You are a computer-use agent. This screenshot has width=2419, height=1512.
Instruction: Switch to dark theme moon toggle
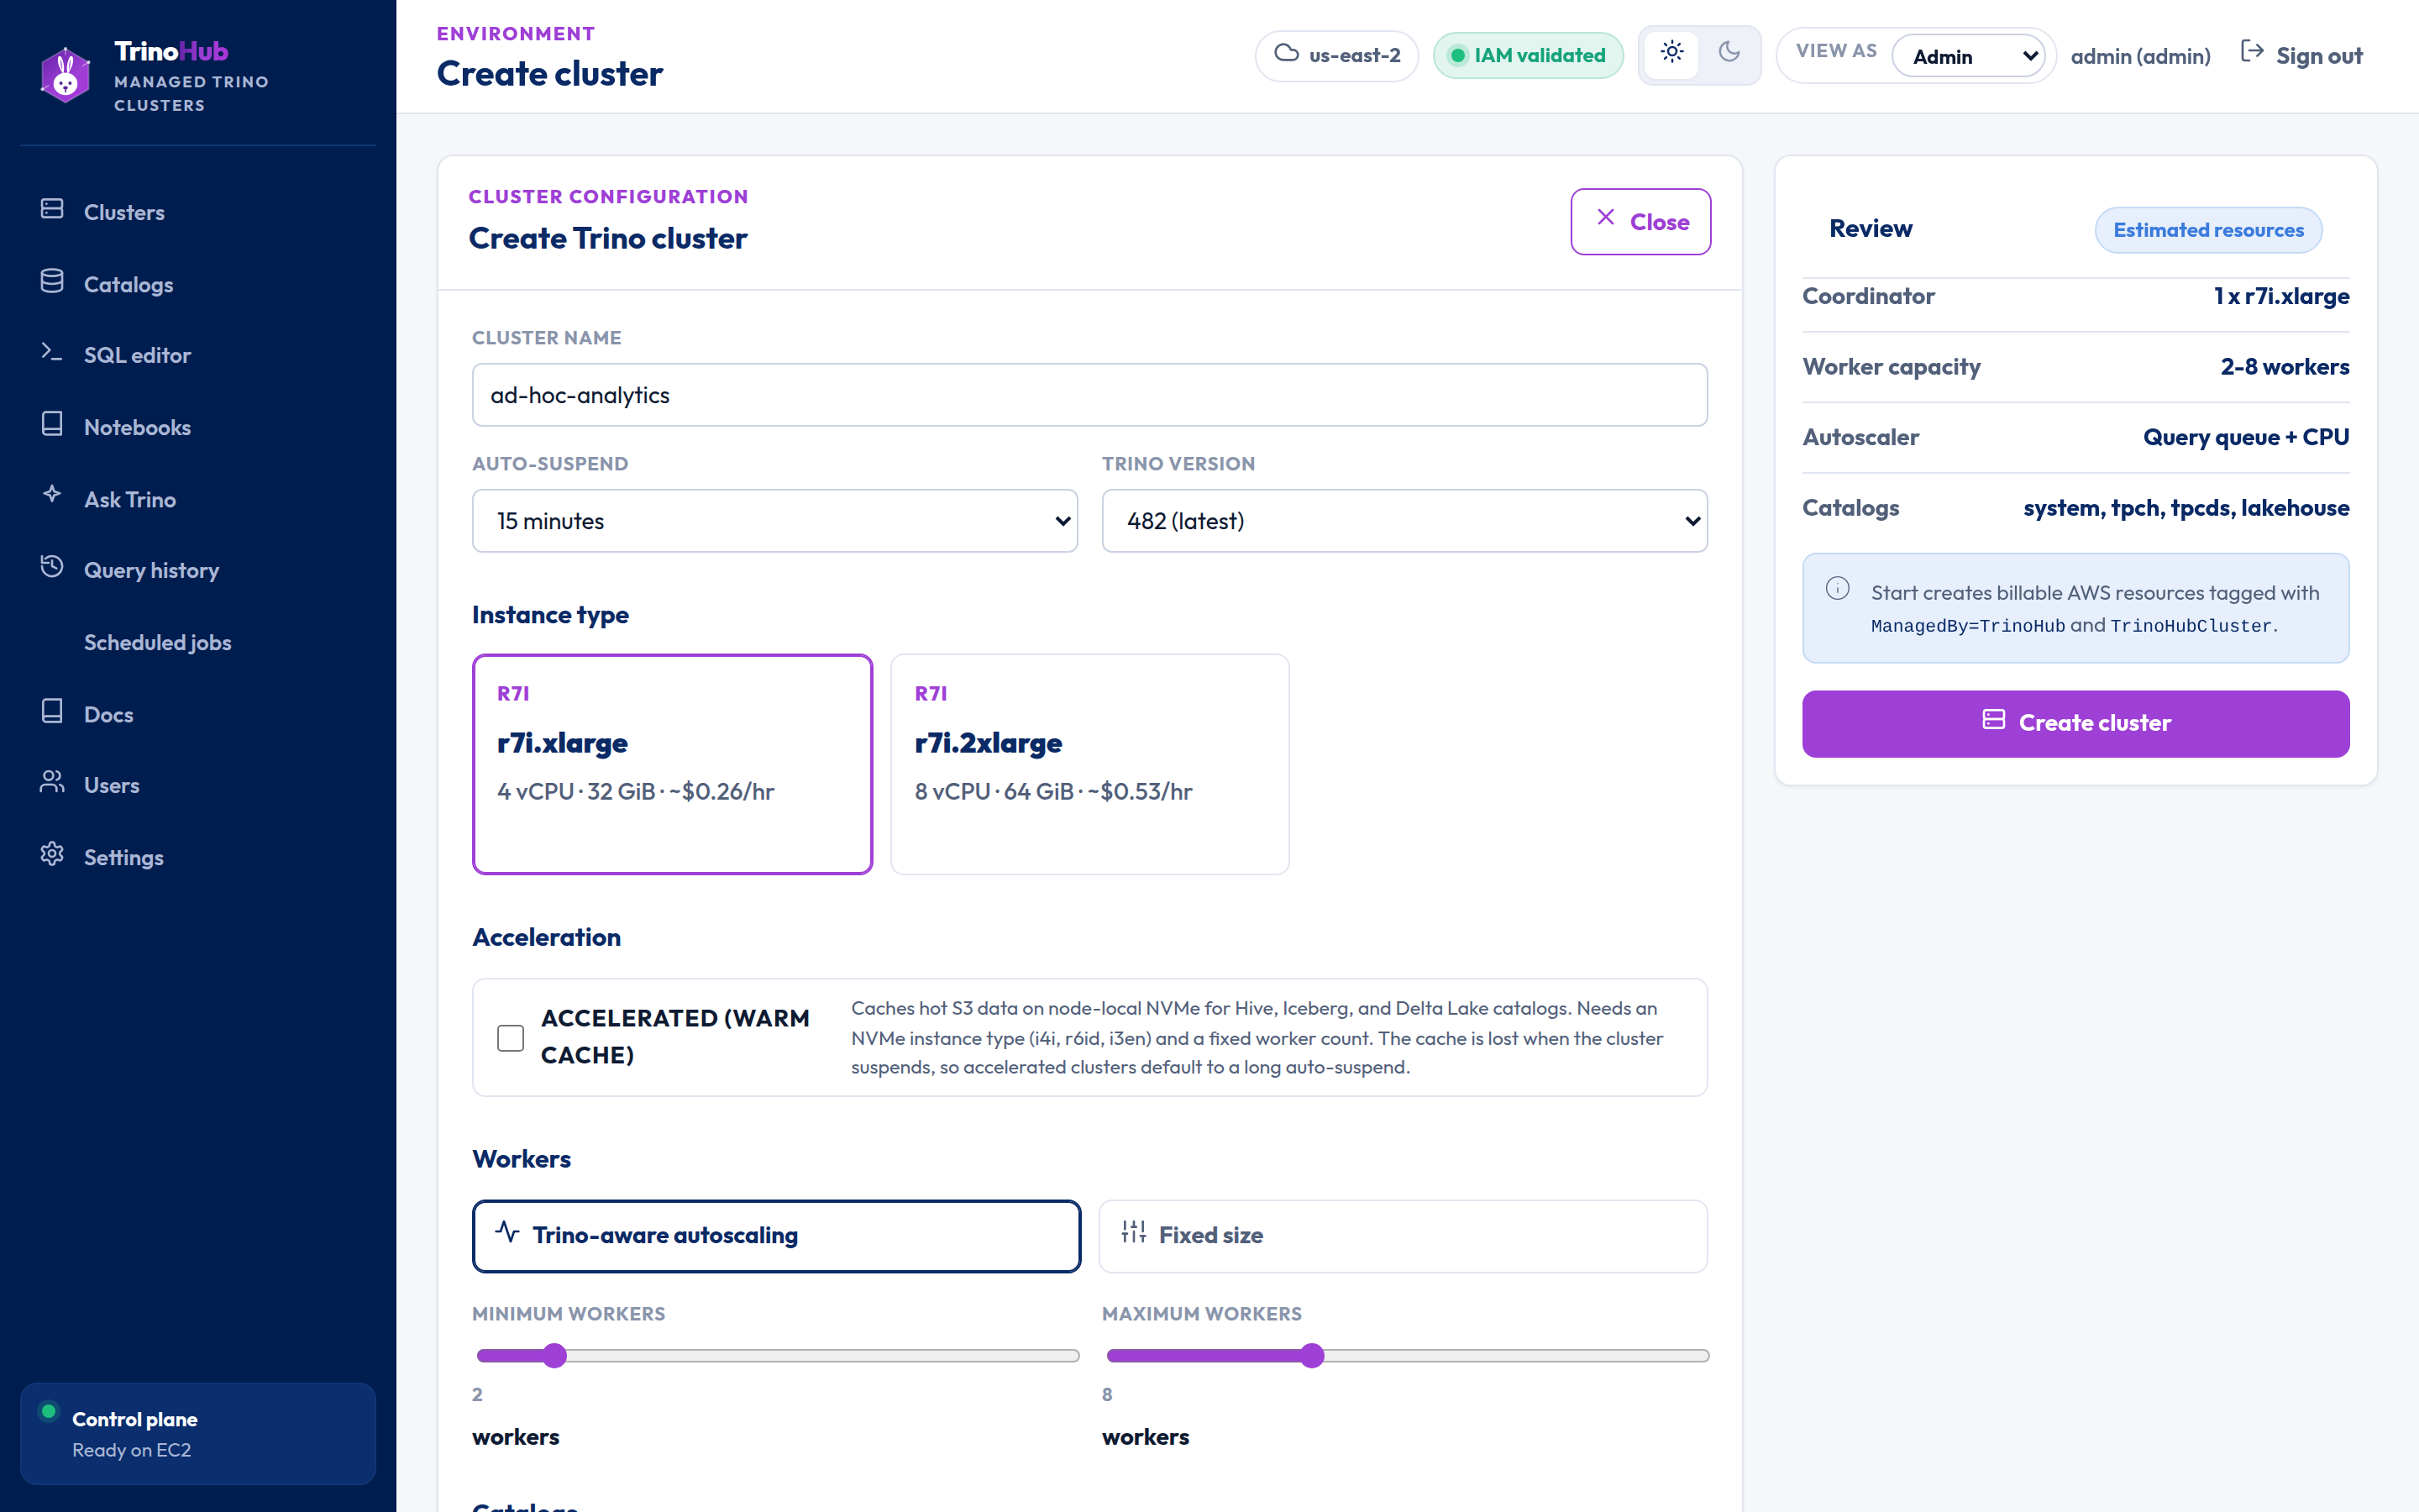(1729, 53)
